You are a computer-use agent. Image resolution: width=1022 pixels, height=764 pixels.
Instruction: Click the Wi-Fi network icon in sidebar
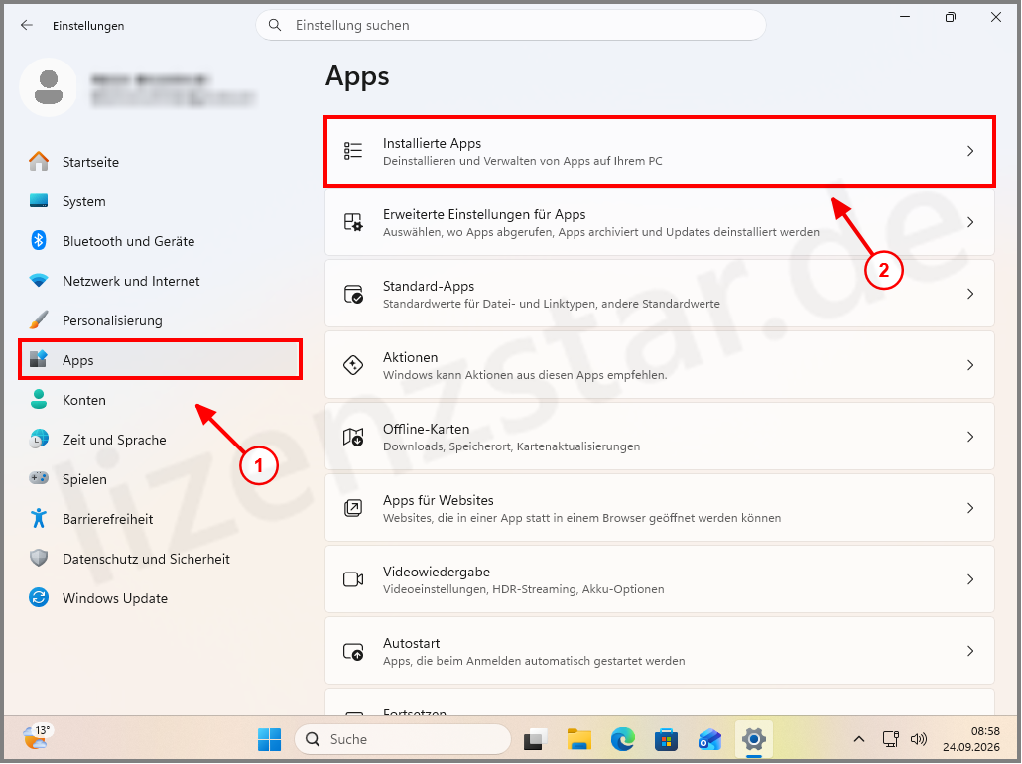tap(39, 281)
